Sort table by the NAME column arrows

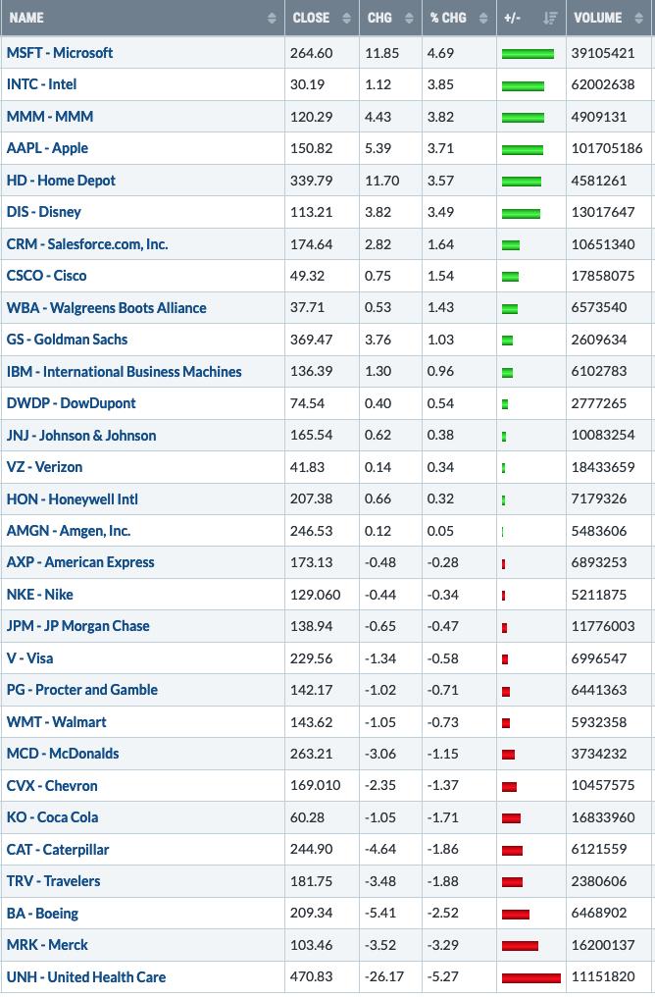(x=272, y=18)
